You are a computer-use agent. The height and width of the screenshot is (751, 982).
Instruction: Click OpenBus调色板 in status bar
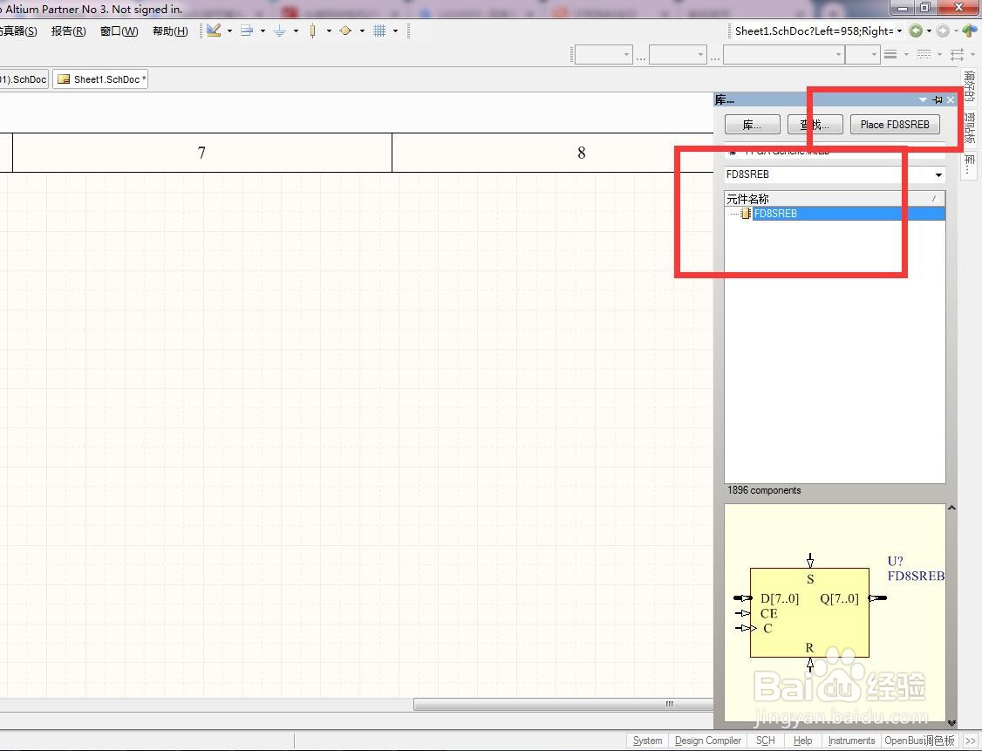point(919,741)
